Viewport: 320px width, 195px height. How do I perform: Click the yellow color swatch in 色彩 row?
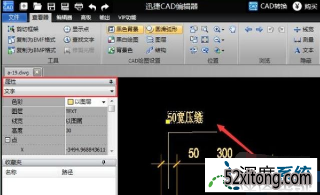click(70, 102)
